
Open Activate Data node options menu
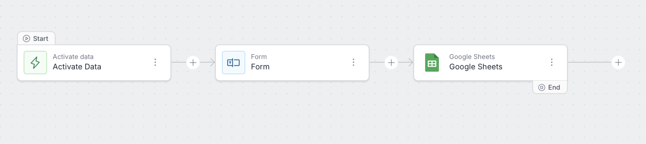pyautogui.click(x=155, y=62)
